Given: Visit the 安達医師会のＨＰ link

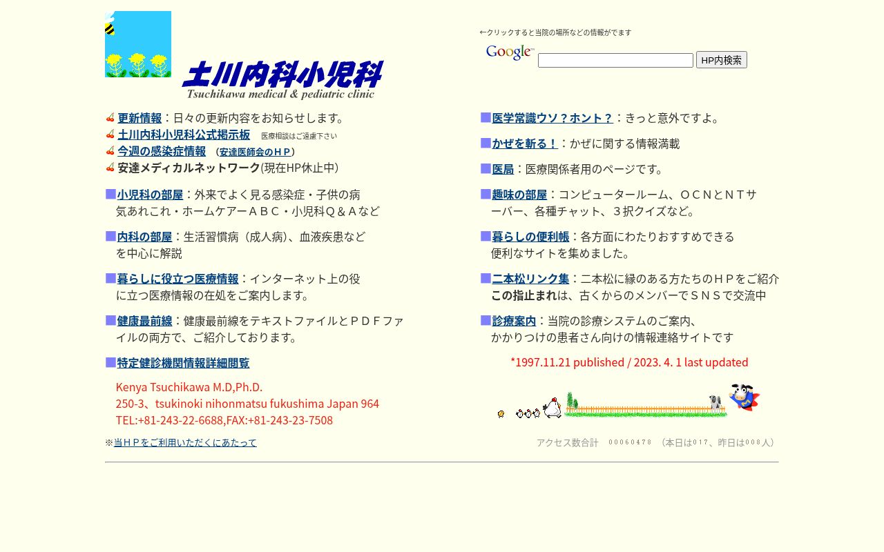Looking at the screenshot, I should 255,152.
